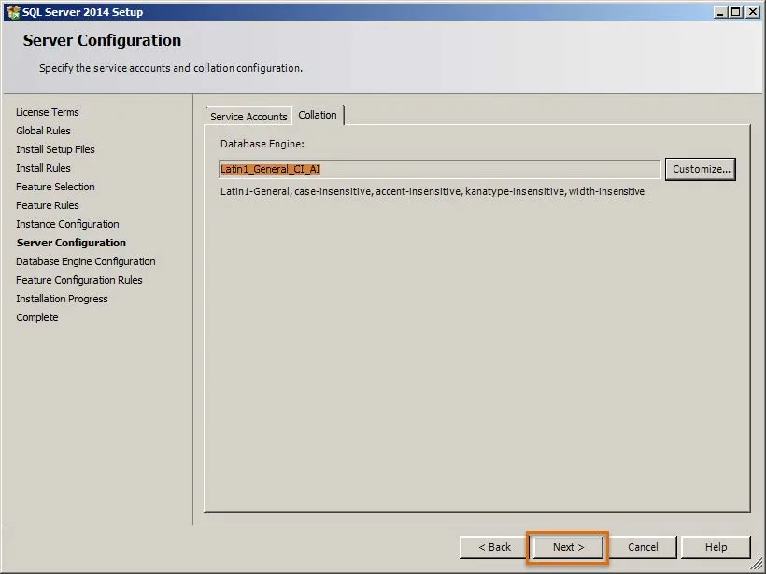
Task: Select Feature Configuration Rules step
Action: click(79, 280)
